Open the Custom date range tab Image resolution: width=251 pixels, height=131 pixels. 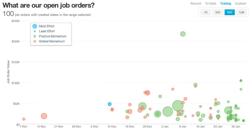pos(240,4)
